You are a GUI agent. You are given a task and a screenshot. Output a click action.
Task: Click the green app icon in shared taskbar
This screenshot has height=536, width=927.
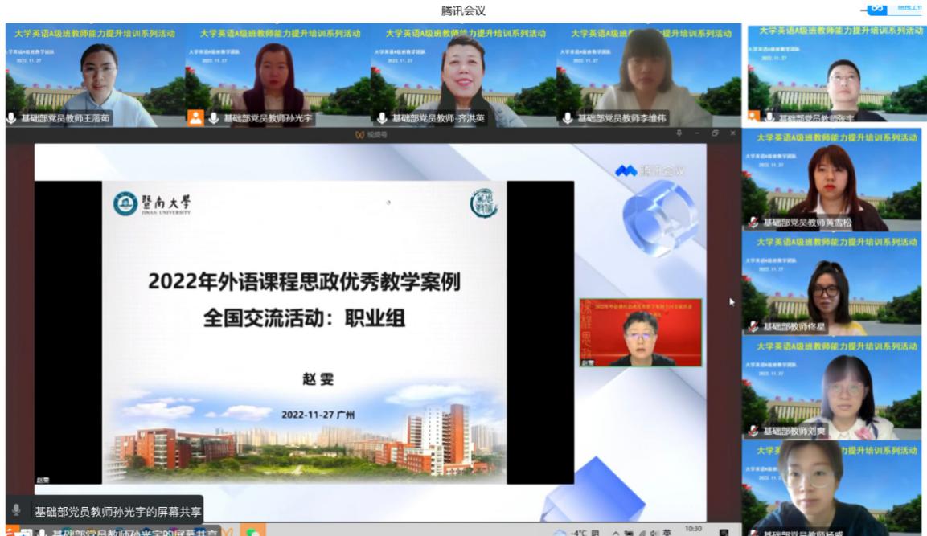click(252, 530)
